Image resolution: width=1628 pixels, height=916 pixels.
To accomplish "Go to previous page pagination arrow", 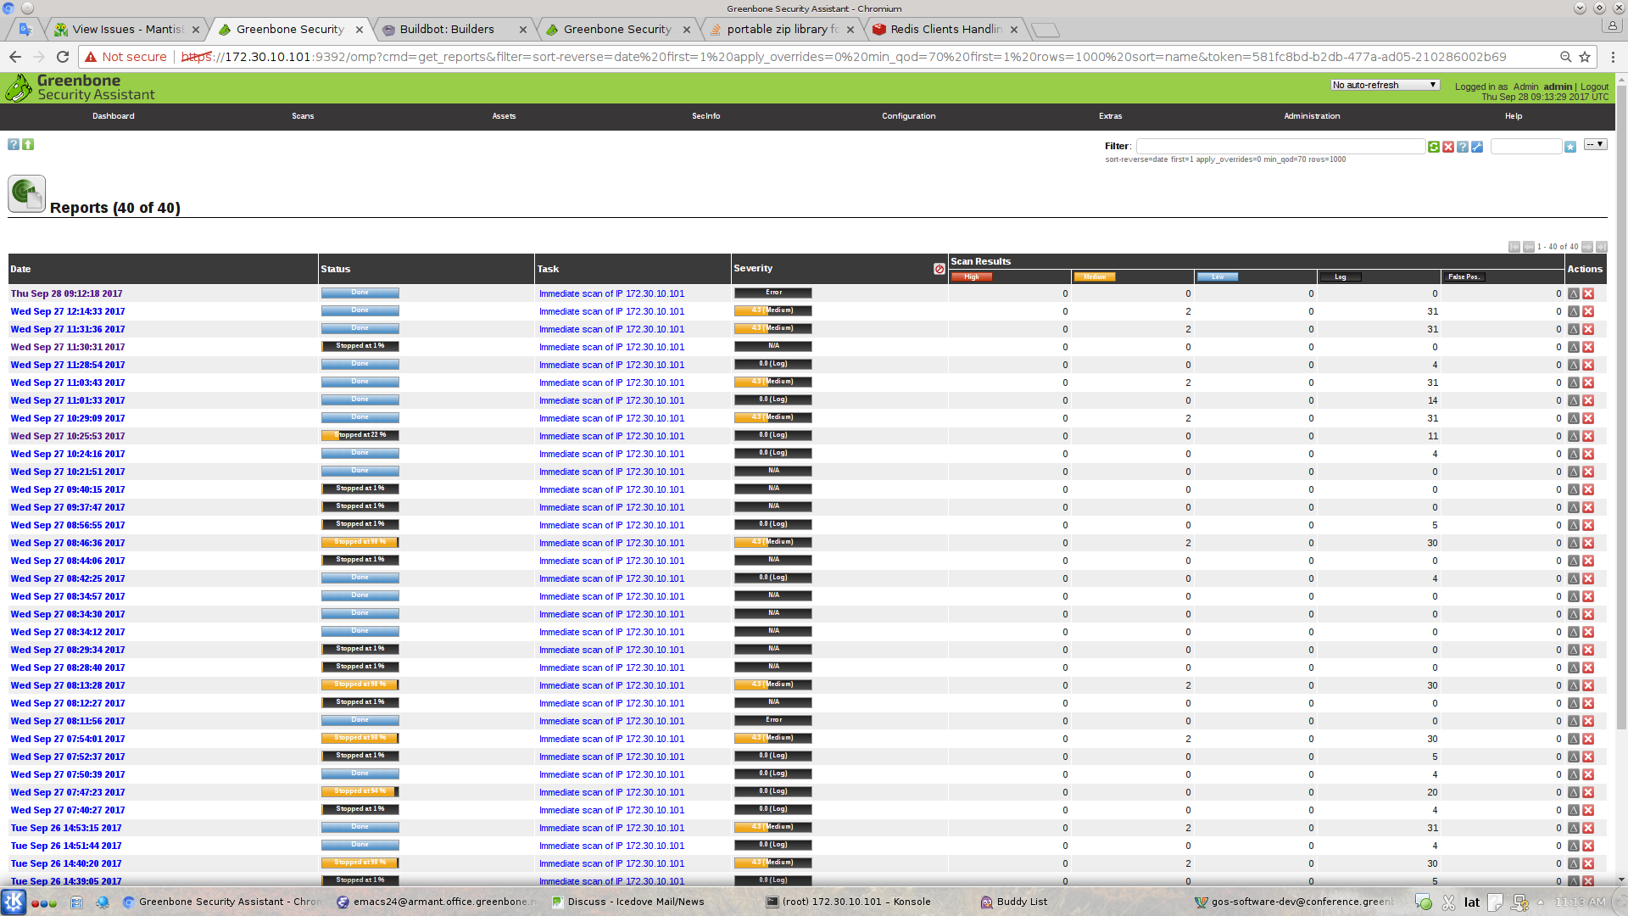I will (1529, 247).
